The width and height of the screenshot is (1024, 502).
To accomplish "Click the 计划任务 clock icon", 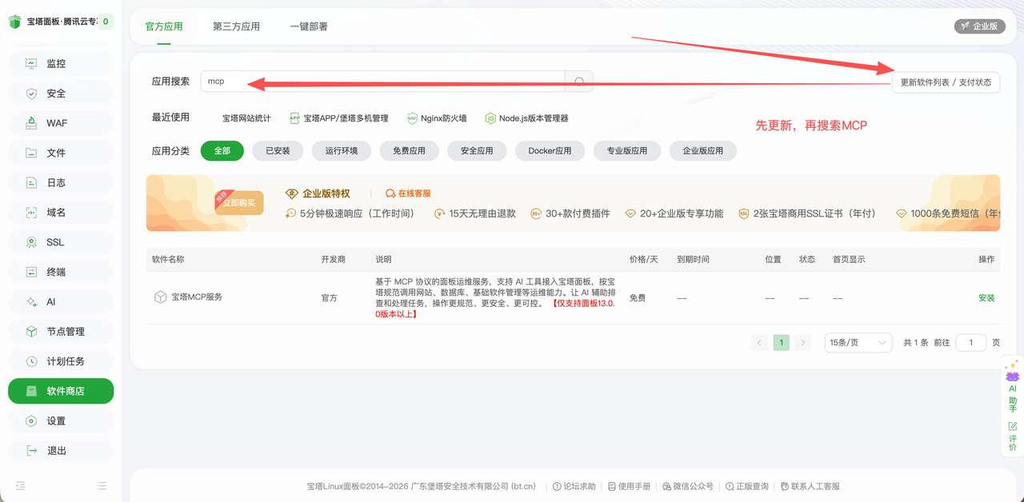I will coord(31,361).
